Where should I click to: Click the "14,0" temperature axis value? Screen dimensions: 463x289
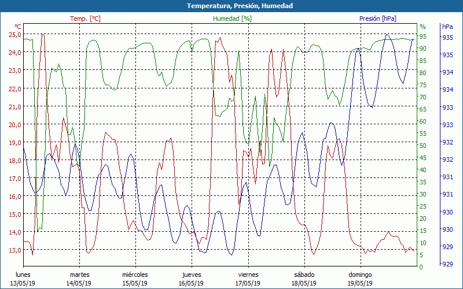click(15, 232)
